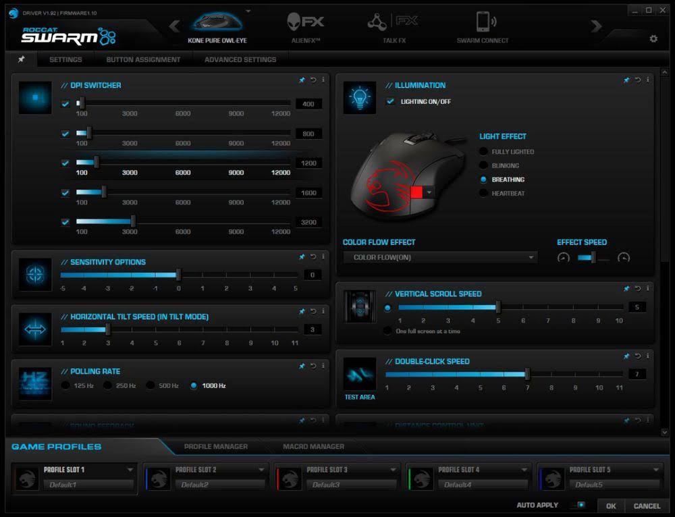Show info for Vertical Scroll Speed panel

pos(647,288)
